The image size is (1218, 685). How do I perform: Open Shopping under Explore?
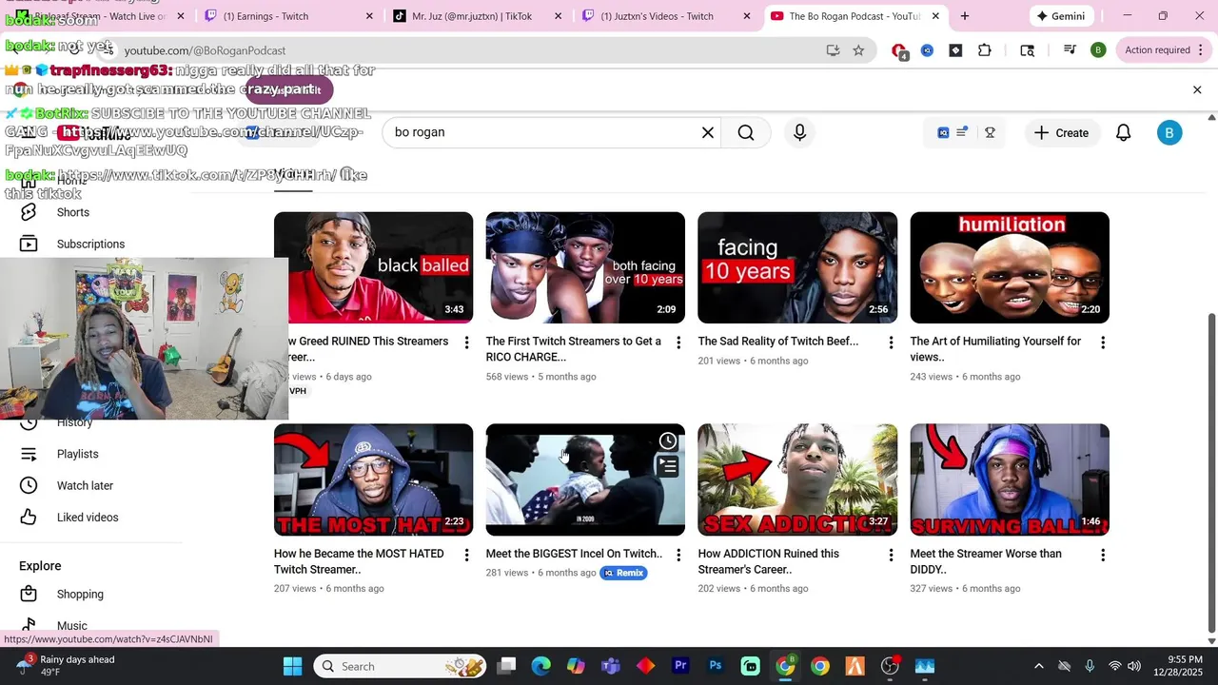(80, 594)
